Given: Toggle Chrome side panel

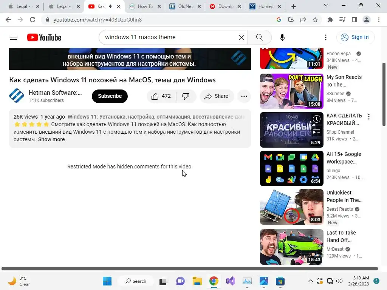Looking at the screenshot, I should tap(354, 20).
